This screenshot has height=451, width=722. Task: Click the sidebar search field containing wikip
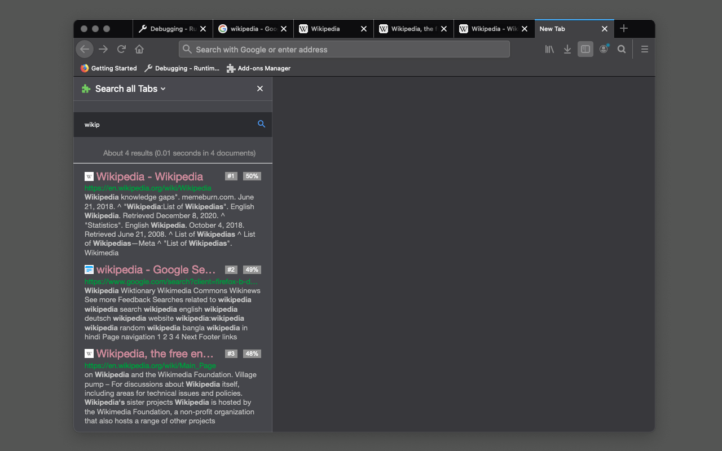click(173, 125)
